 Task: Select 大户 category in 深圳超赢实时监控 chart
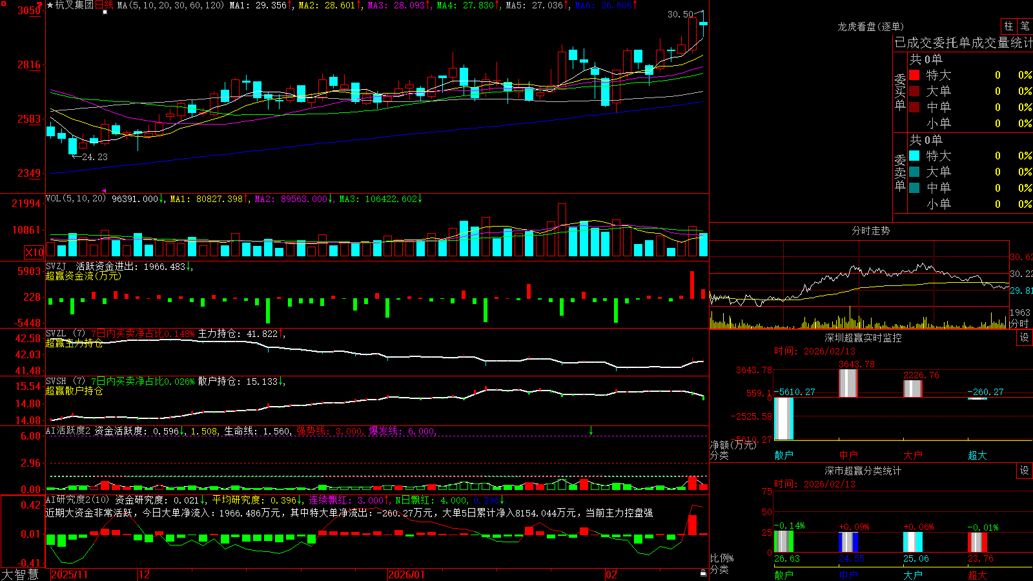(913, 455)
